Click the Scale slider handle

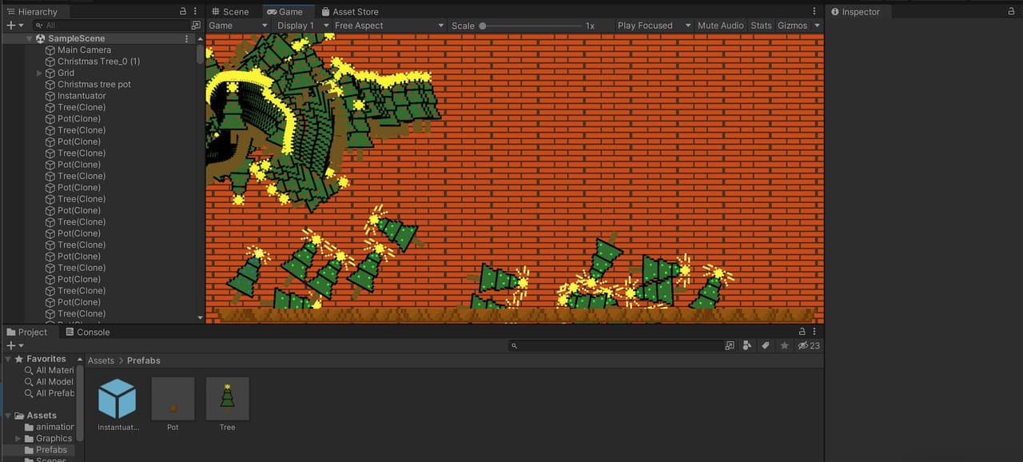(483, 26)
